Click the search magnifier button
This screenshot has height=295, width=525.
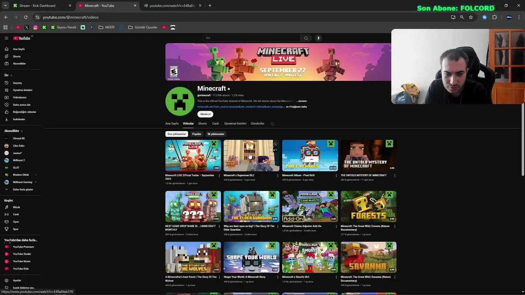coord(306,38)
